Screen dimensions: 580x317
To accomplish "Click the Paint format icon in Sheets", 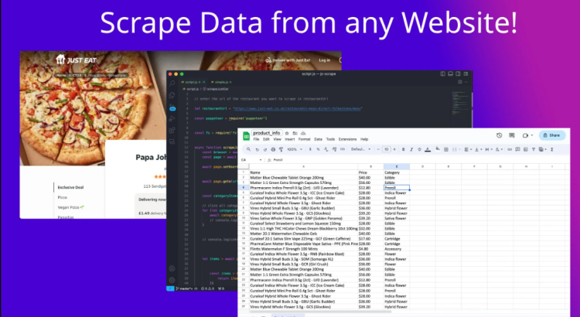I will tap(281, 149).
